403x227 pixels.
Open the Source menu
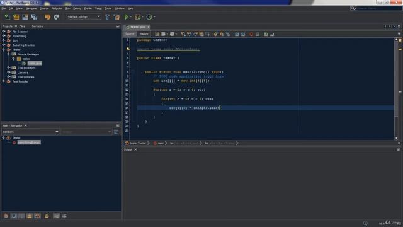point(44,8)
